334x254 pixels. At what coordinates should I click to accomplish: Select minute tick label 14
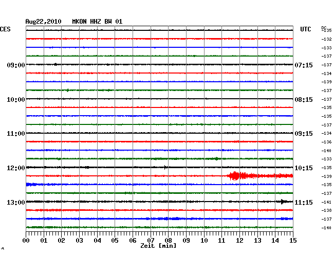tap(275, 241)
